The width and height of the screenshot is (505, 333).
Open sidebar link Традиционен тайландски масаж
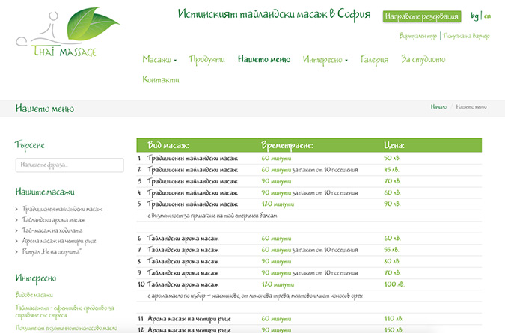click(x=62, y=210)
